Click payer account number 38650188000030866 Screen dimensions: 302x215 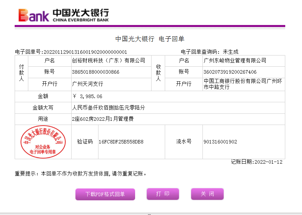(95, 72)
